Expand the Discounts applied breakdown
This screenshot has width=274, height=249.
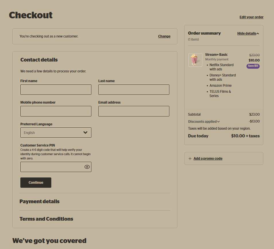[204, 122]
